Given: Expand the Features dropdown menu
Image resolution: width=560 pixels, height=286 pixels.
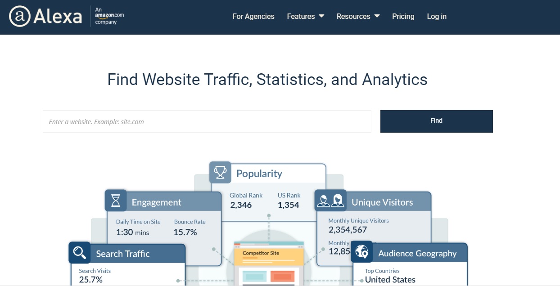Looking at the screenshot, I should pyautogui.click(x=306, y=16).
